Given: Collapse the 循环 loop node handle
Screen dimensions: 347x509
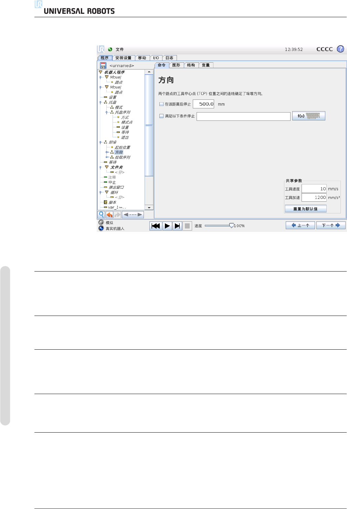Looking at the screenshot, I should [101, 192].
